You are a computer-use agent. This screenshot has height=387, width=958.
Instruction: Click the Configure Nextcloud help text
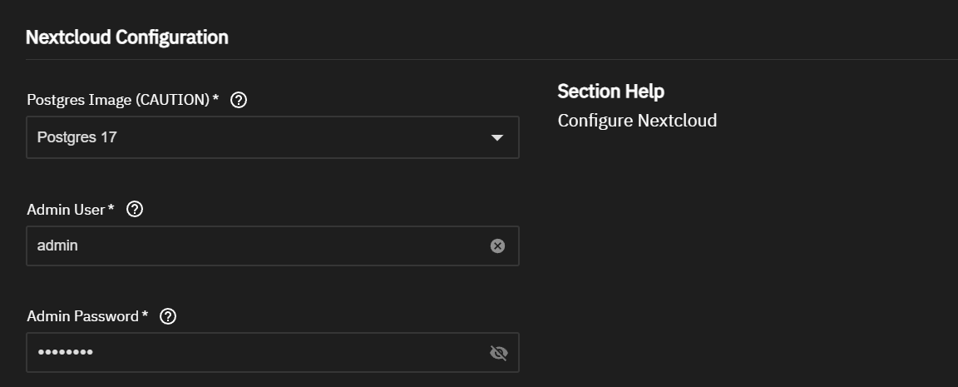click(637, 121)
